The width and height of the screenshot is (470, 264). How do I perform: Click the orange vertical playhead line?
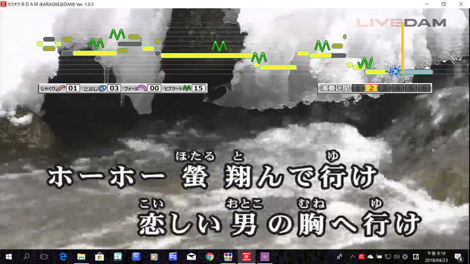pos(402,48)
